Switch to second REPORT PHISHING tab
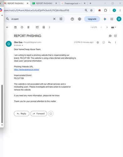Screen dimensions: 123x157 pyautogui.click(x=44, y=3)
